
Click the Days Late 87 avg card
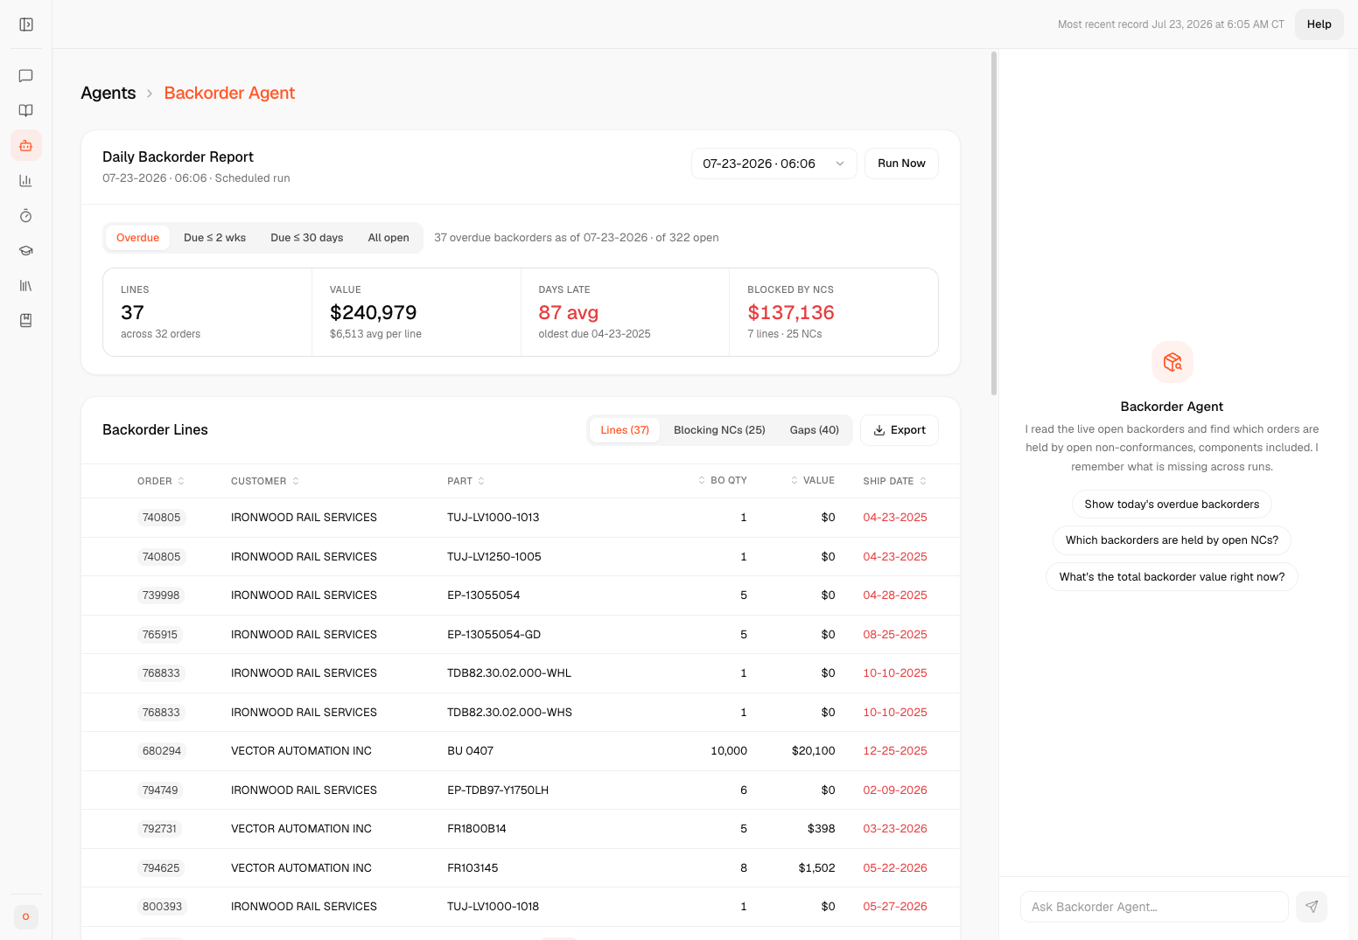coord(625,312)
